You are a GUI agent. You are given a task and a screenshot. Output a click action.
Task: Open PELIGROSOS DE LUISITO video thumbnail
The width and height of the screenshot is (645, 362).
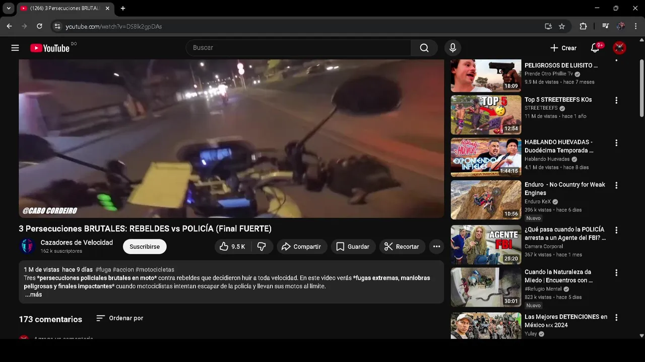pyautogui.click(x=486, y=75)
